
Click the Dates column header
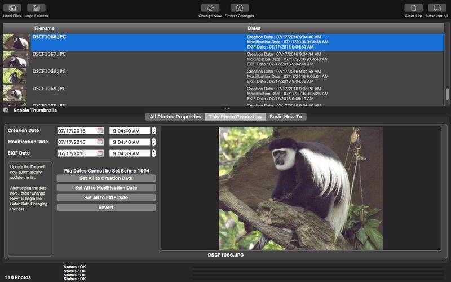pos(254,28)
